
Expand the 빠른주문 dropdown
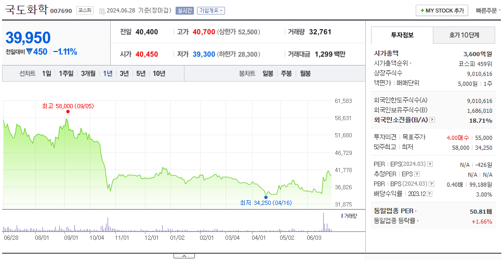[x=488, y=10]
